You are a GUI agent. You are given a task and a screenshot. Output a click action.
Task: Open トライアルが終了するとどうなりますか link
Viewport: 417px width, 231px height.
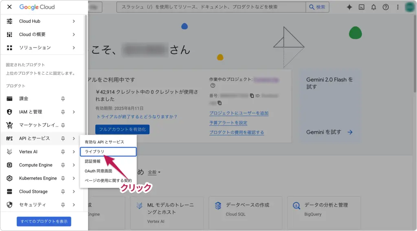click(x=137, y=117)
